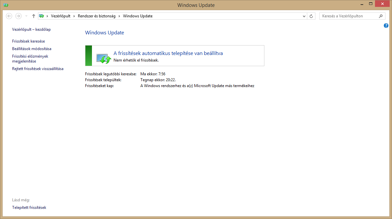Click Rejtett frissítések visszaállítása link
Viewport: 392px width, 219px height.
(38, 69)
